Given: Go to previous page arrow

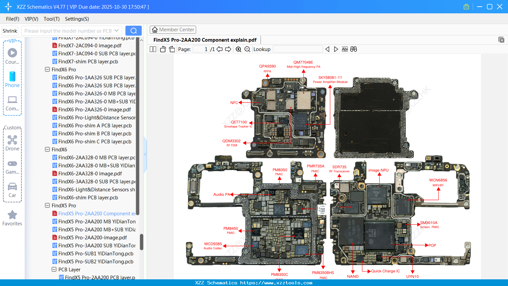Looking at the screenshot, I should point(219,49).
